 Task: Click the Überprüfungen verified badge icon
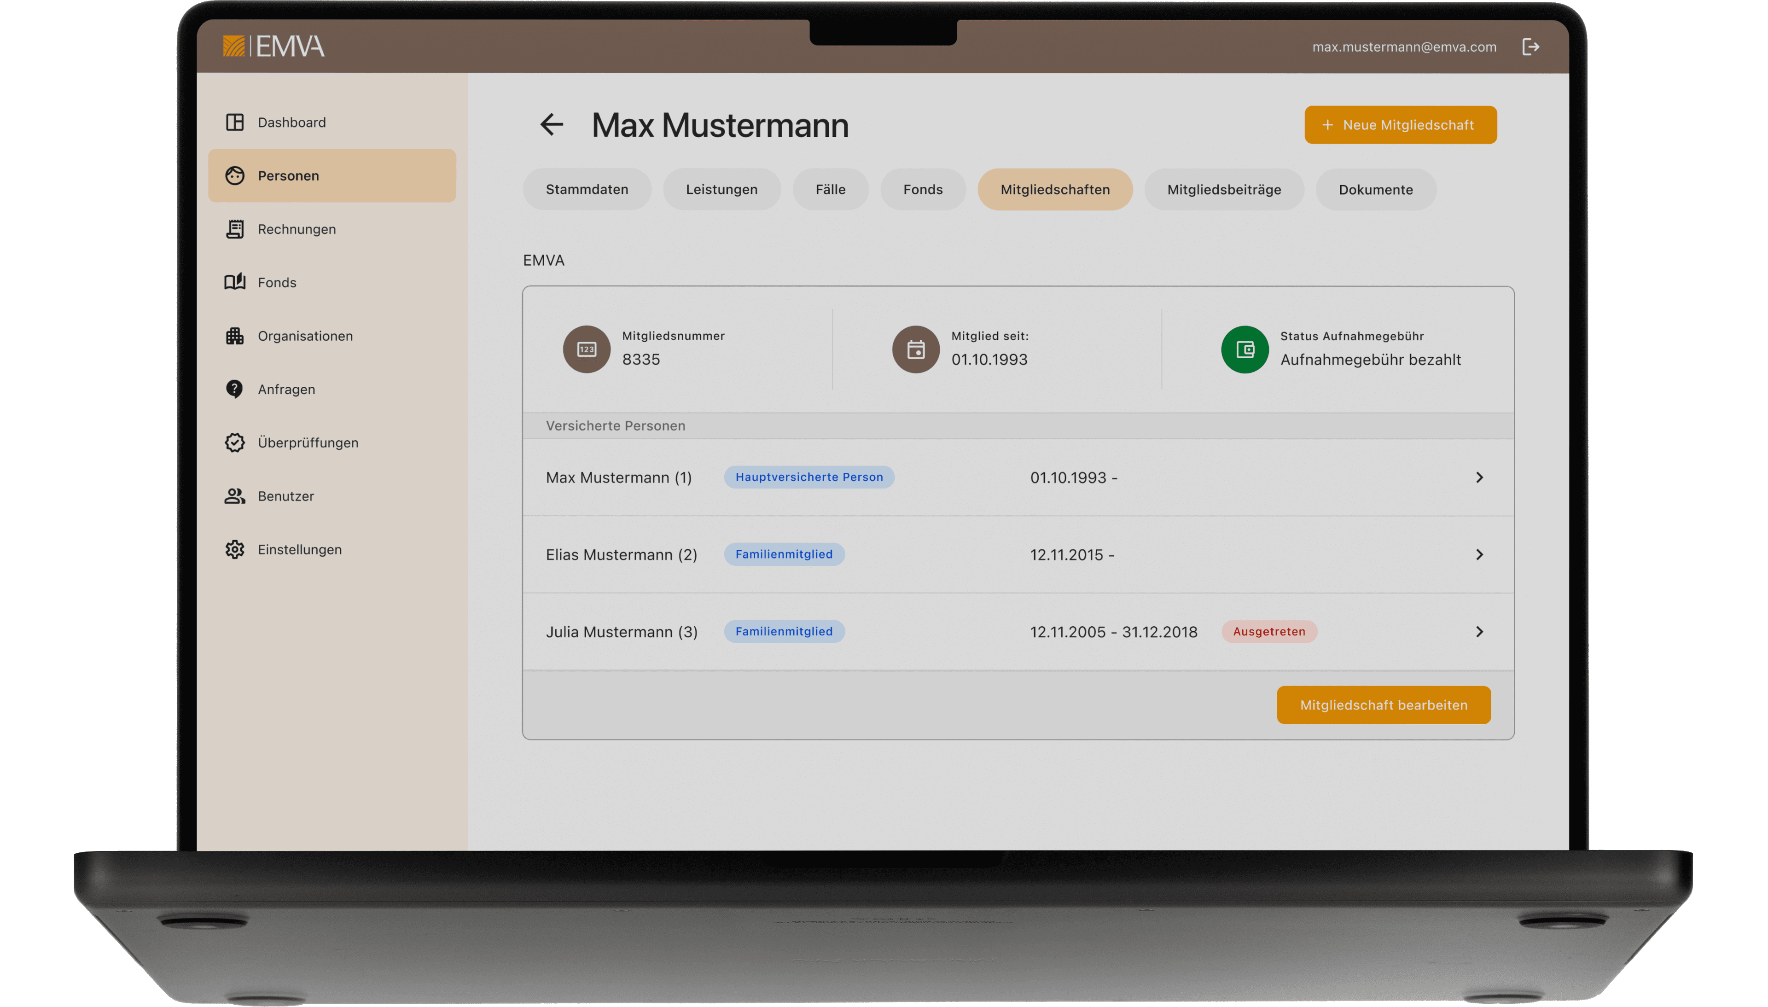tap(234, 442)
